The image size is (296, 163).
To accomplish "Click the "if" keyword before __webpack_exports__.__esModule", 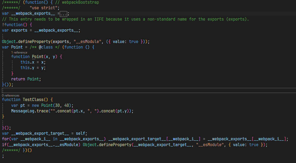I will (4, 145).
